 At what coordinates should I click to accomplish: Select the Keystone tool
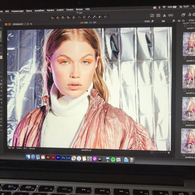79,17
